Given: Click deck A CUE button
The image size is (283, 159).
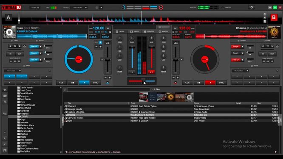Looking at the screenshot, I should [61, 83].
